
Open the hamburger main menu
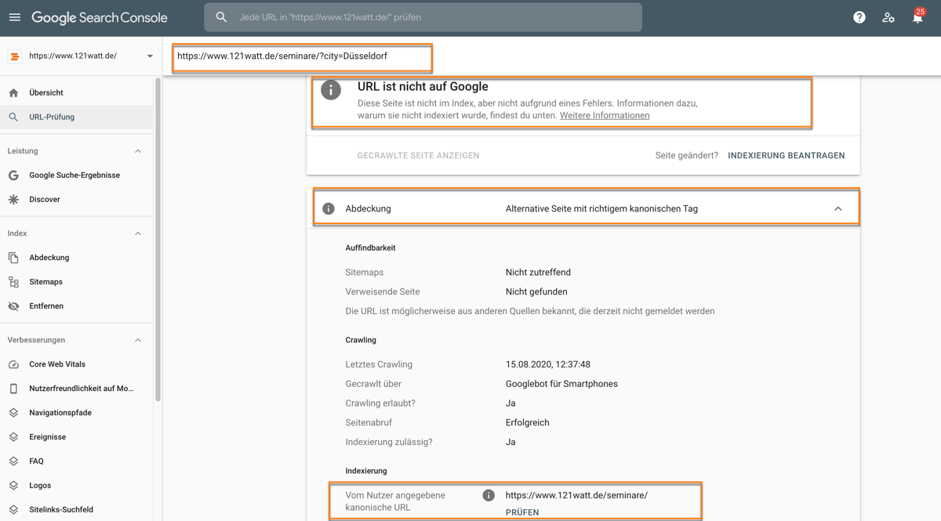(x=15, y=17)
